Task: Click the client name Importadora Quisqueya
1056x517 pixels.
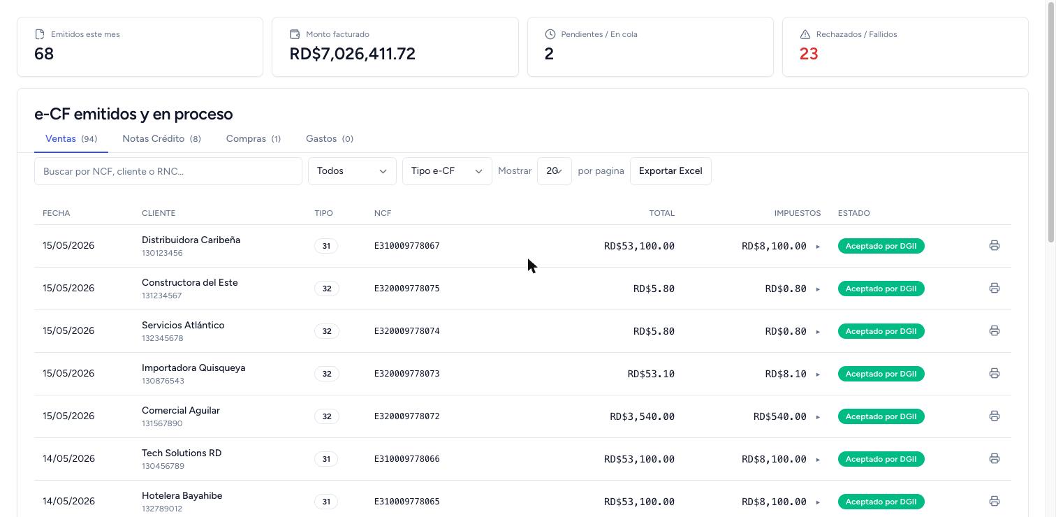Action: [193, 367]
